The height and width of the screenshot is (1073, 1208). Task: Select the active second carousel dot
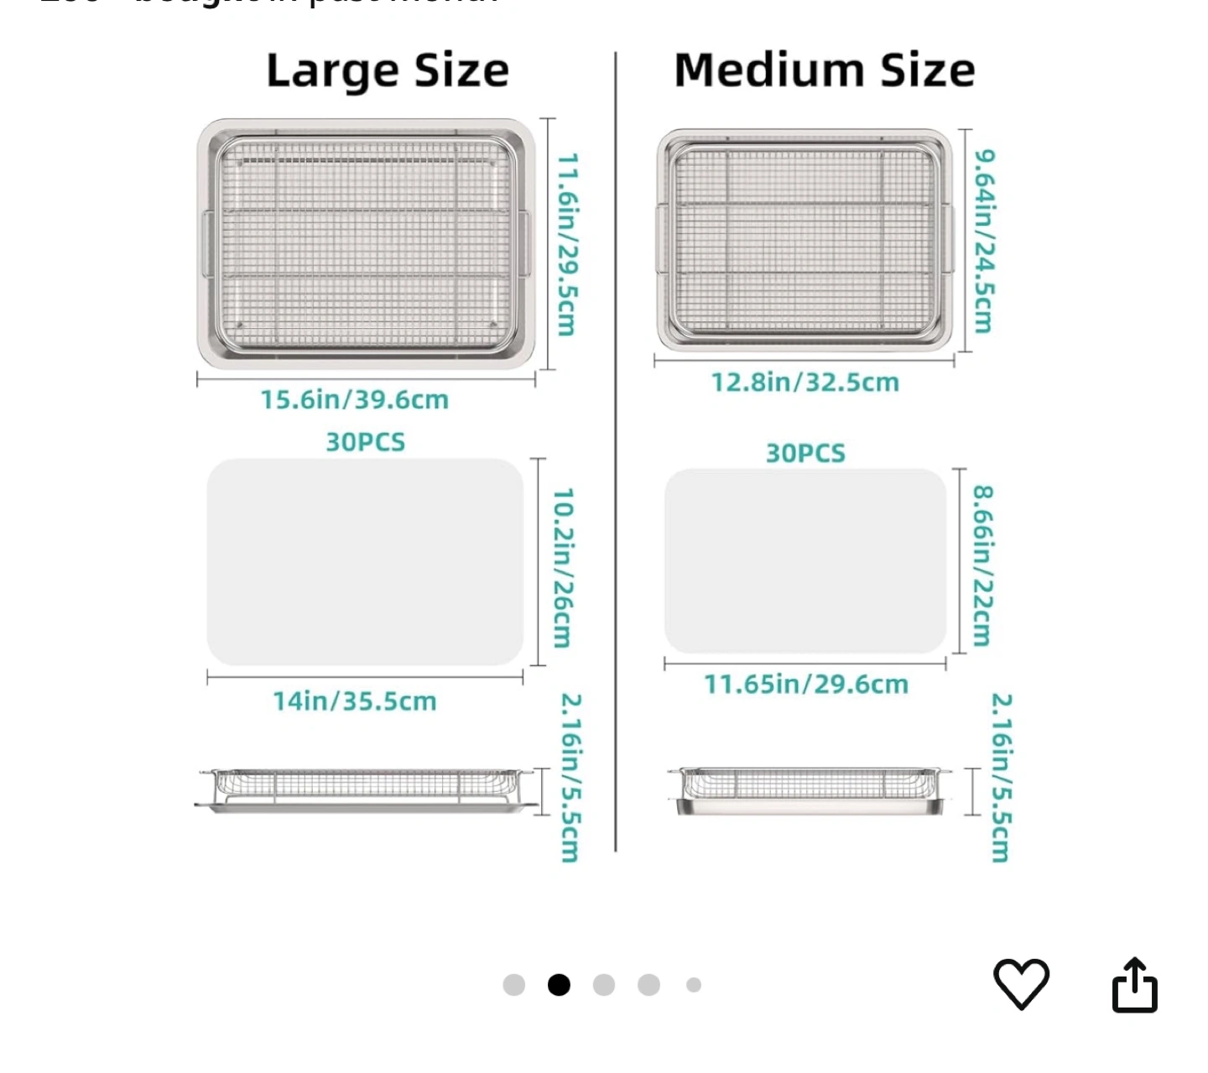pyautogui.click(x=559, y=985)
